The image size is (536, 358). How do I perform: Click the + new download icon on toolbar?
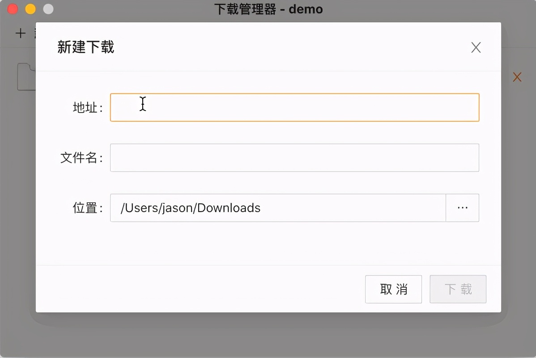pos(21,33)
